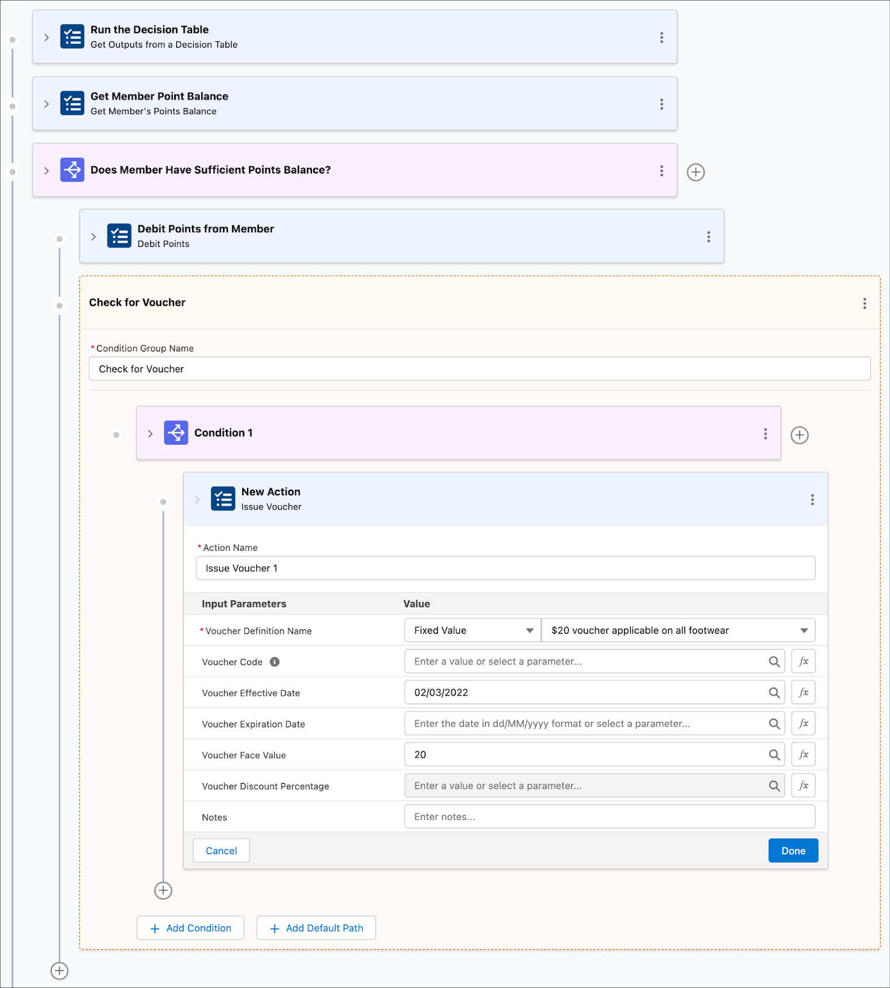
Task: Edit the Action Name field Issue Voucher 1
Action: [x=505, y=568]
